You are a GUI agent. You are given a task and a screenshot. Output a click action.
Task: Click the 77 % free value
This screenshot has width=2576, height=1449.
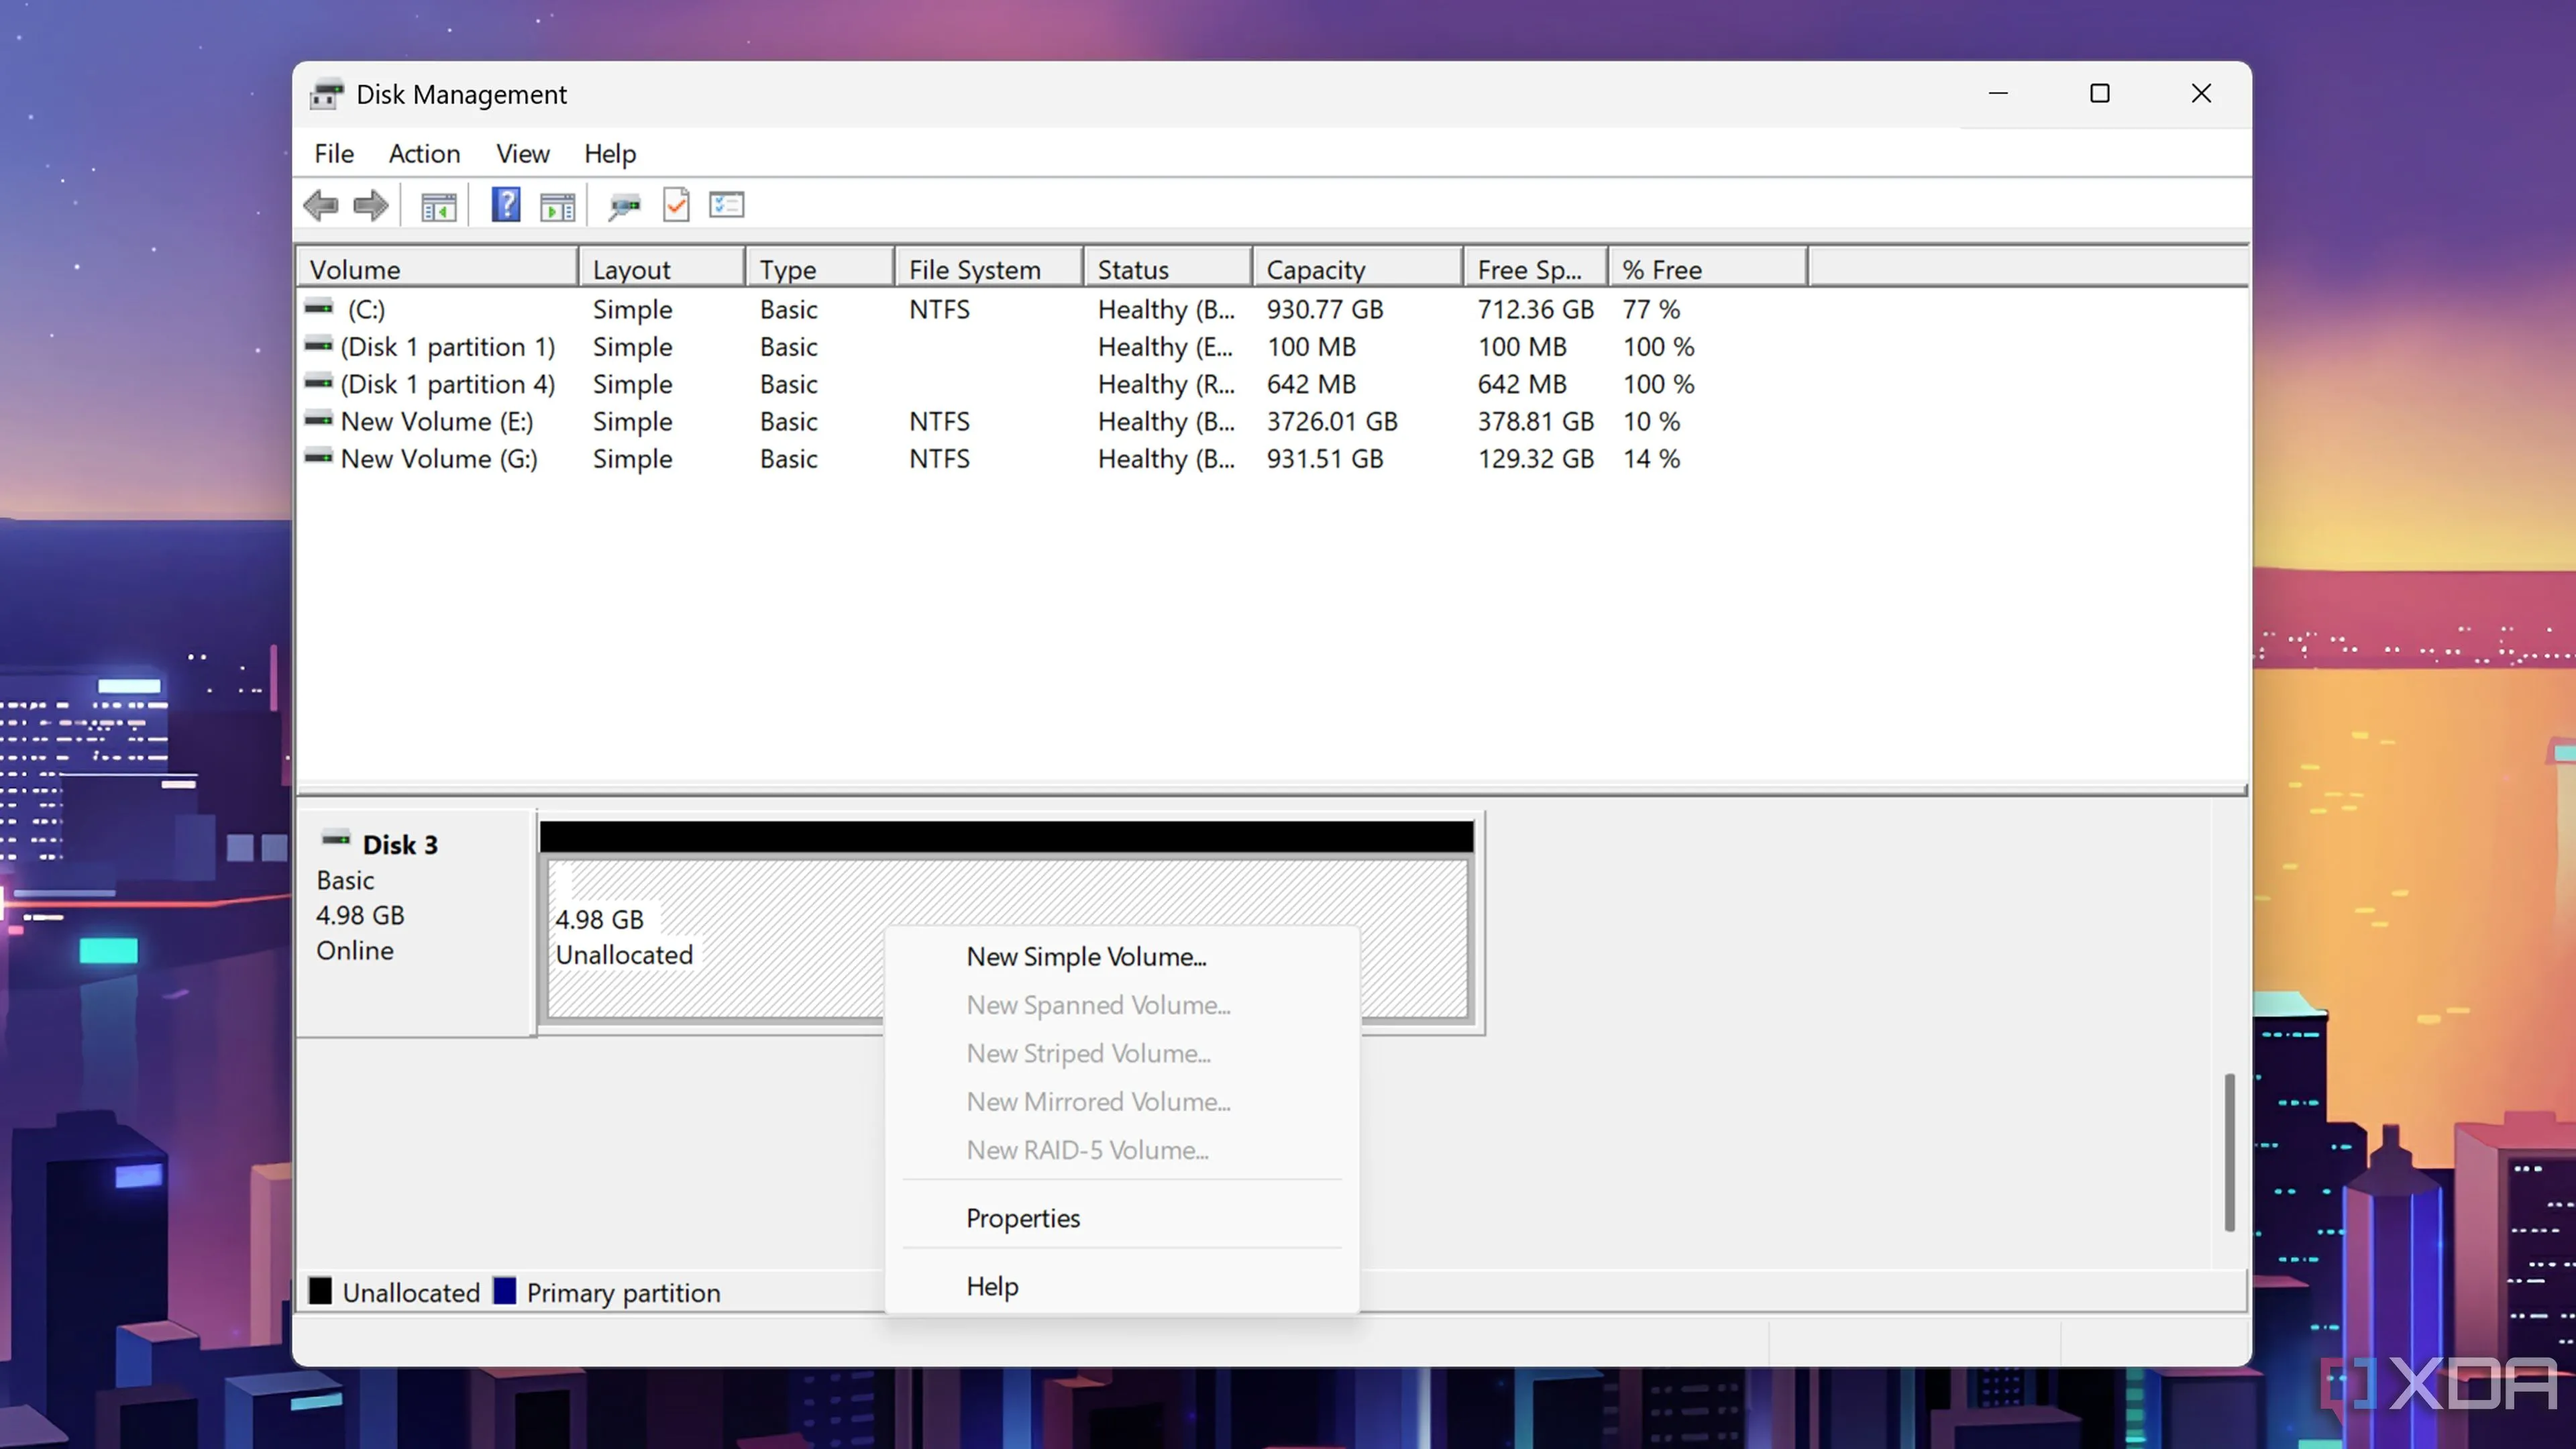pyautogui.click(x=1651, y=309)
